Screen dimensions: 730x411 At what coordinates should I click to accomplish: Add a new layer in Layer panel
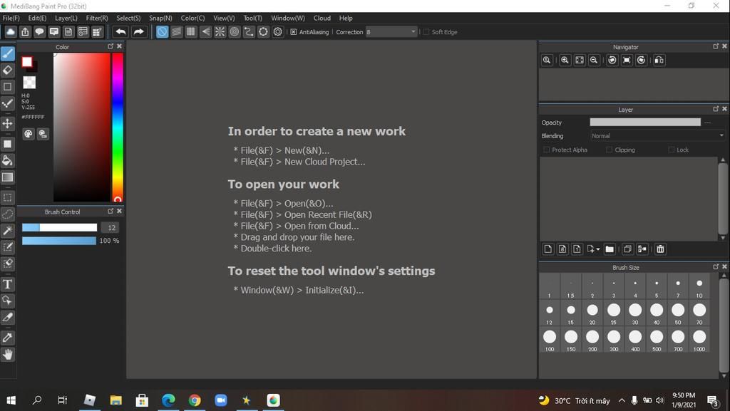tap(548, 249)
